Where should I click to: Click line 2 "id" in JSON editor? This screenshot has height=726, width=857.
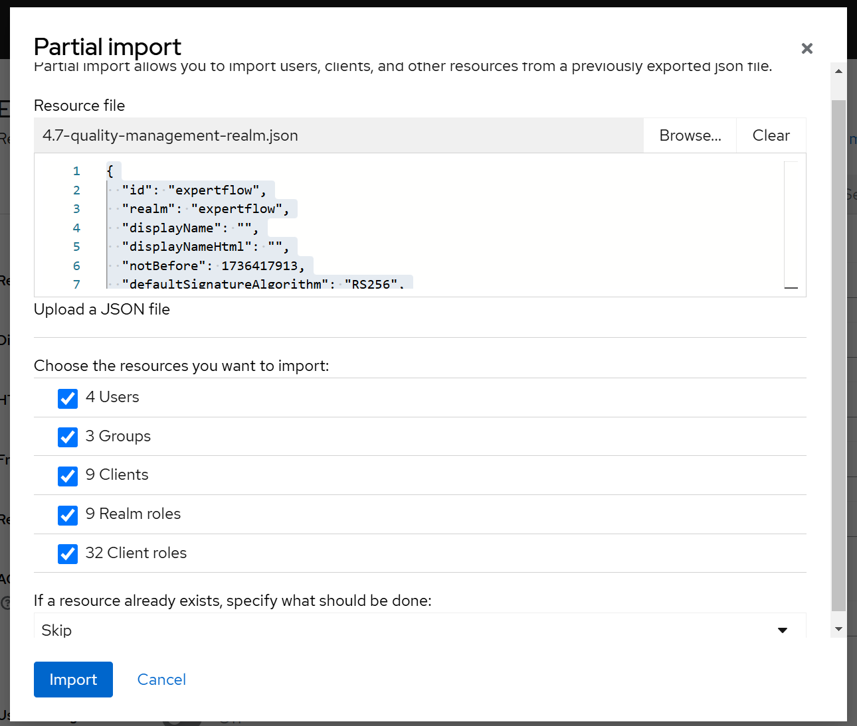[x=193, y=190]
